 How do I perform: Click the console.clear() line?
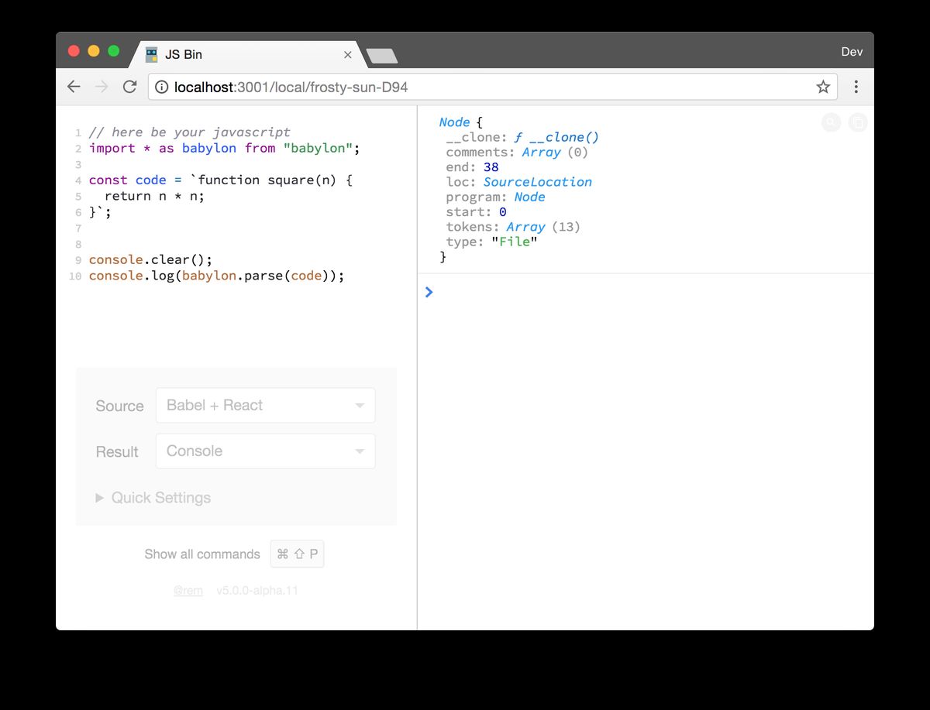tap(150, 259)
